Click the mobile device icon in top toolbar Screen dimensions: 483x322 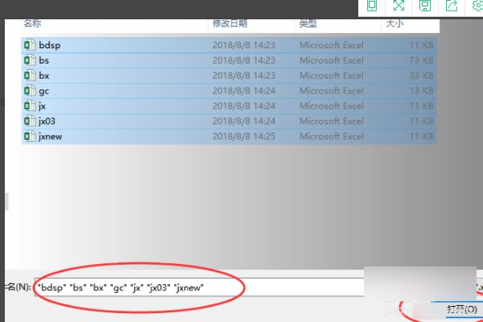click(371, 6)
